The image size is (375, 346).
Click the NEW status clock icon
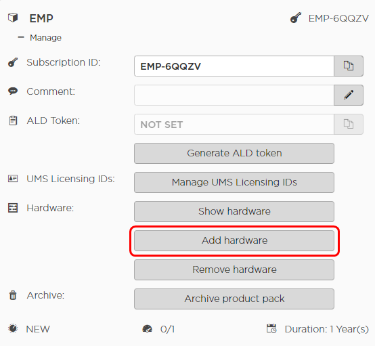point(13,328)
